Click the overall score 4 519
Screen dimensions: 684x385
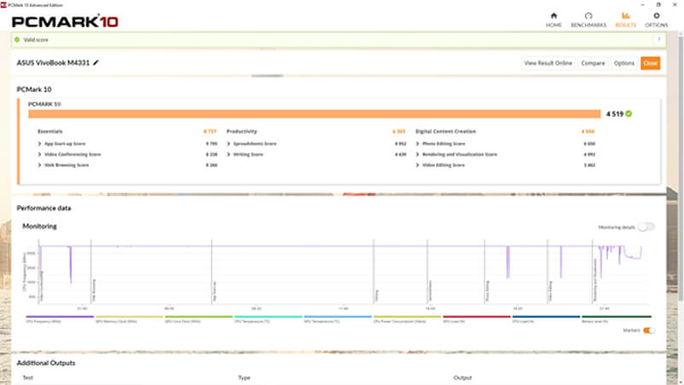click(615, 114)
